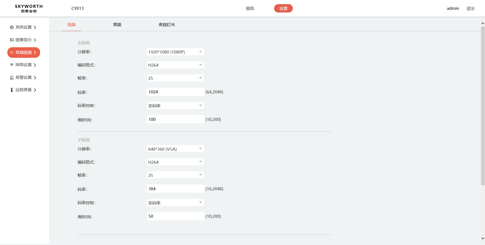Click the sliders icon in 音频视频
Viewport: 485px width, 245px height.
pyautogui.click(x=12, y=52)
